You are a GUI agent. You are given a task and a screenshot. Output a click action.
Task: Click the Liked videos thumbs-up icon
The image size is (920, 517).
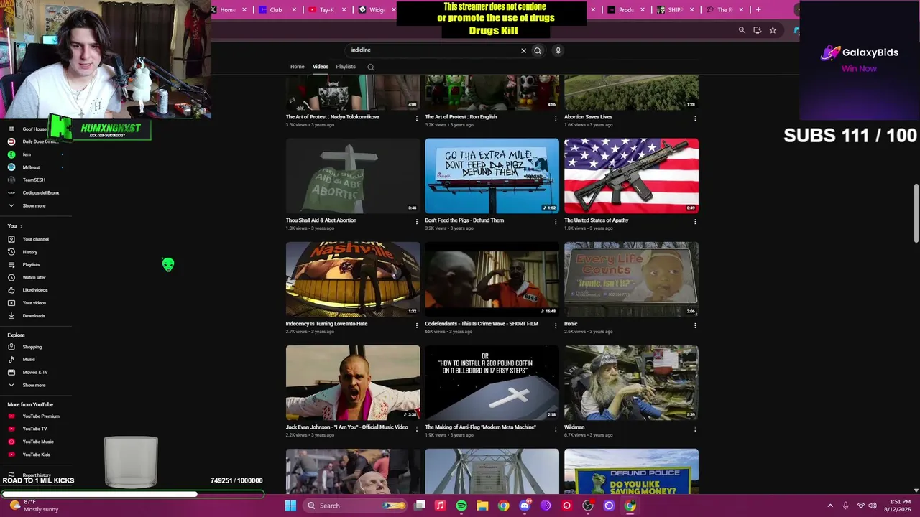pos(11,290)
